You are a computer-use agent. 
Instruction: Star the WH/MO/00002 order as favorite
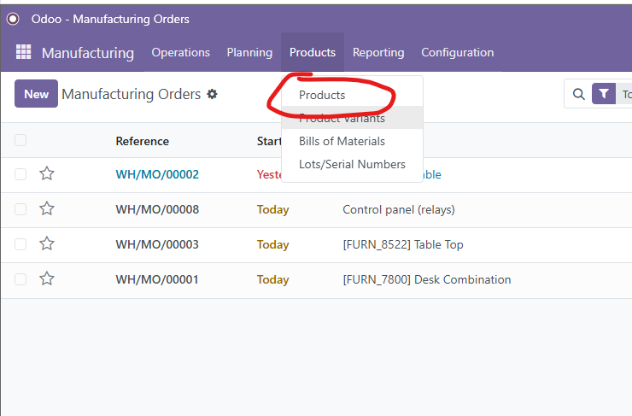pyautogui.click(x=47, y=174)
